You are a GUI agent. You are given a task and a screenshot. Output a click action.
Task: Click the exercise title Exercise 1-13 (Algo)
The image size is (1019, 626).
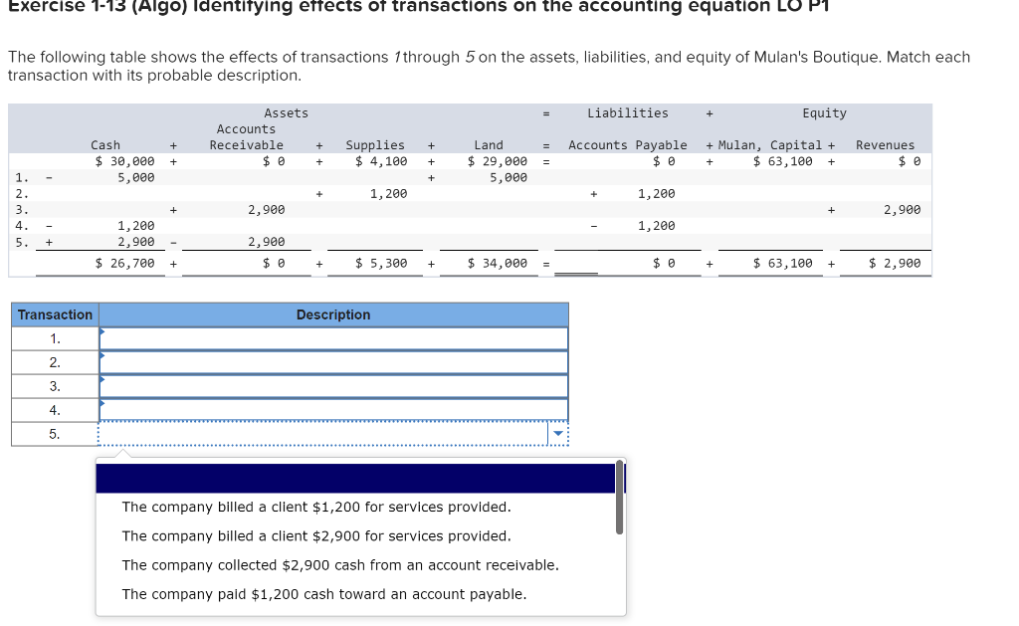[419, 7]
